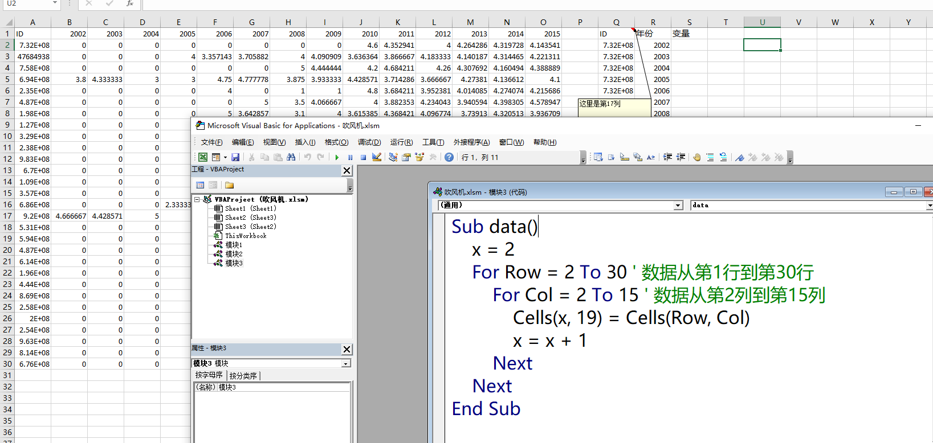This screenshot has width=933, height=443.
Task: Open the (通用) object dropdown
Action: (678, 206)
